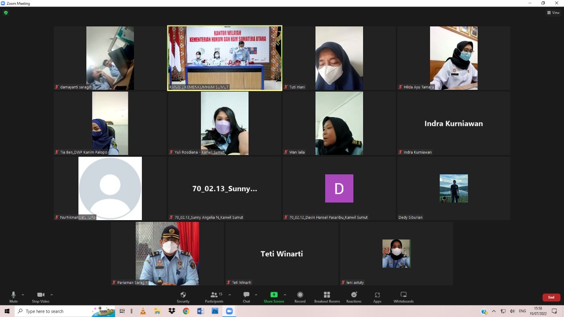Viewport: 564px width, 317px height.
Task: Expand Share Screen options arrow
Action: pyautogui.click(x=285, y=295)
